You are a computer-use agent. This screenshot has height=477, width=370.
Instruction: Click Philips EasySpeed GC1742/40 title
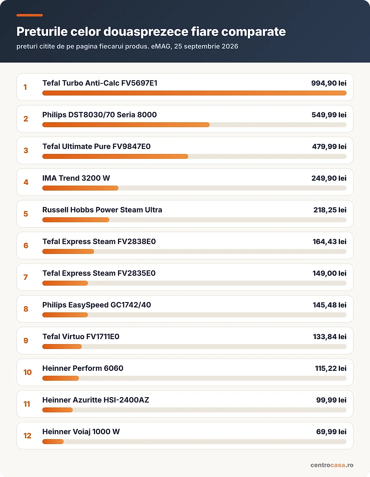pos(97,305)
